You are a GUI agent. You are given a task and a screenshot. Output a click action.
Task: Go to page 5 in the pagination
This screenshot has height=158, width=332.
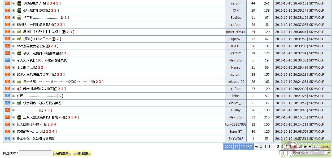coord(278,147)
